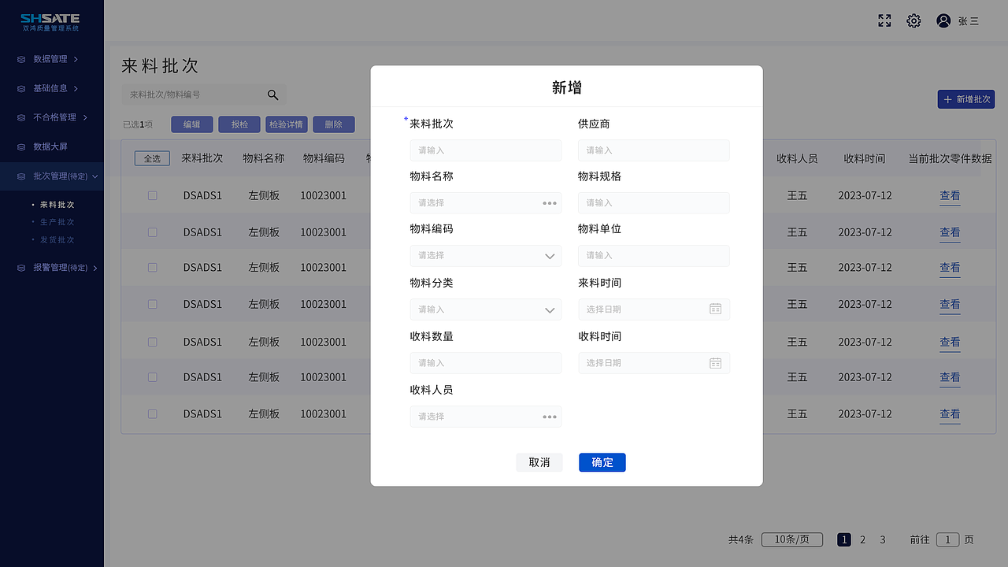
Task: Toggle the 全选 select-all control
Action: point(151,157)
